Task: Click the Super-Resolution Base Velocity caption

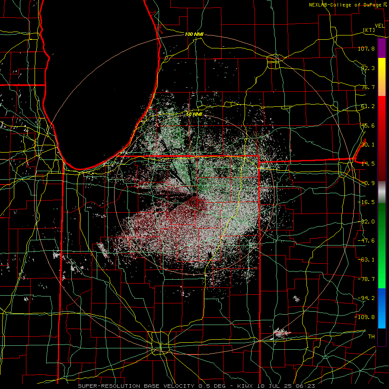Action: coord(197,386)
